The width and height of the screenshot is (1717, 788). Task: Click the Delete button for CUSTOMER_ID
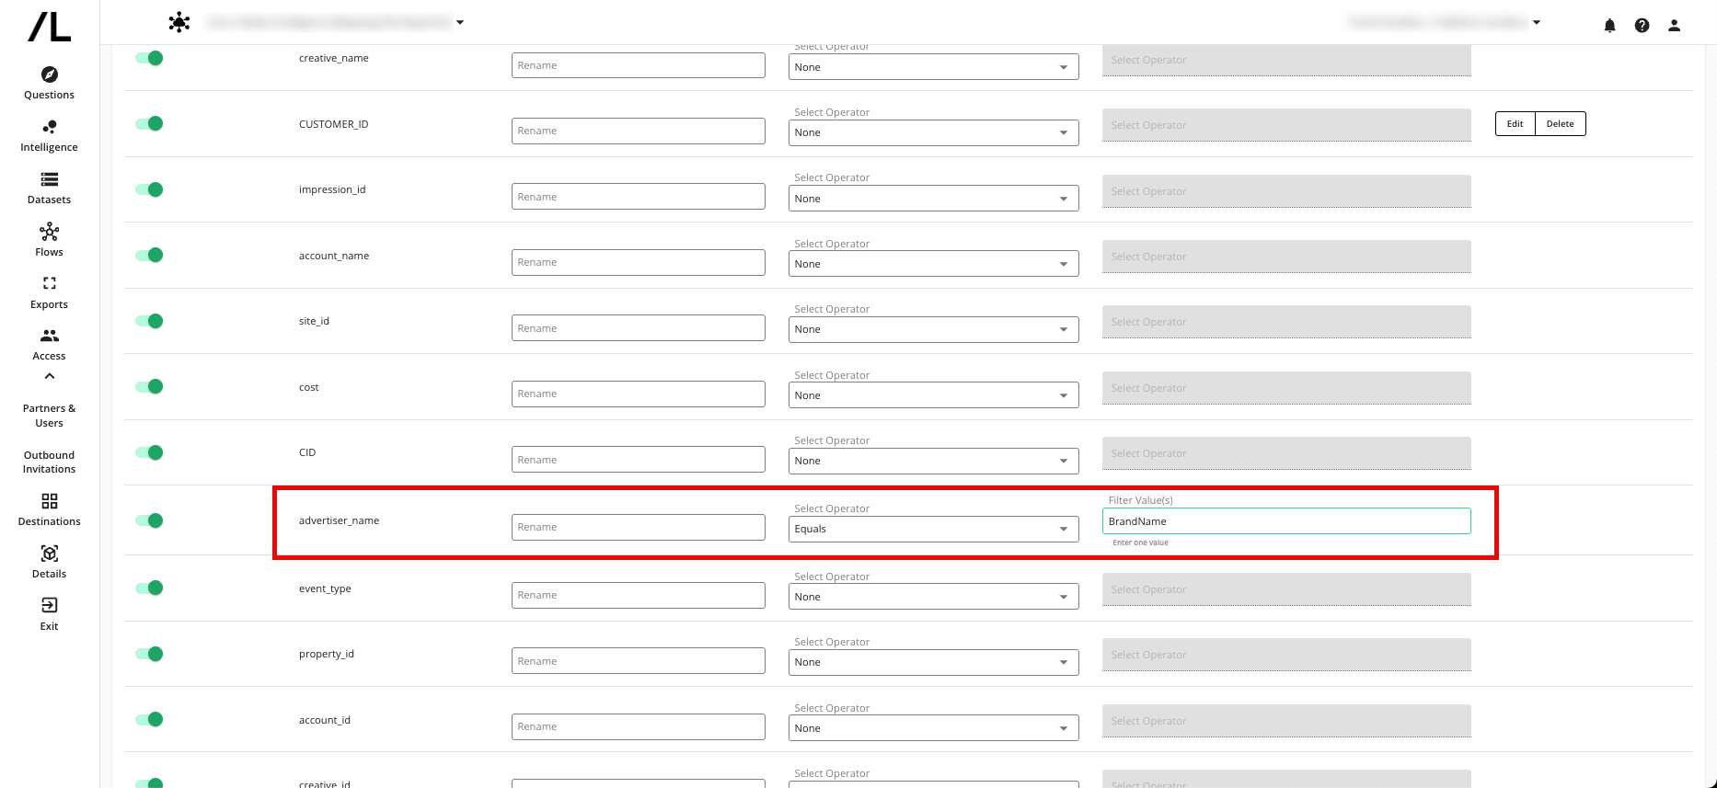(x=1560, y=123)
